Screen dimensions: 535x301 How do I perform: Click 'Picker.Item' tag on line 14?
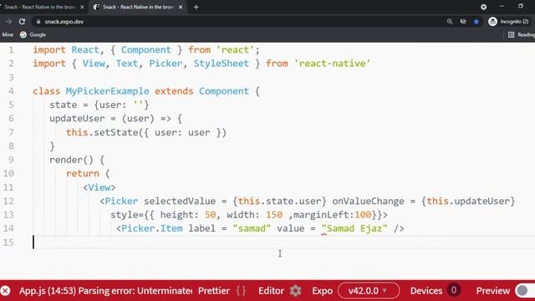(152, 228)
